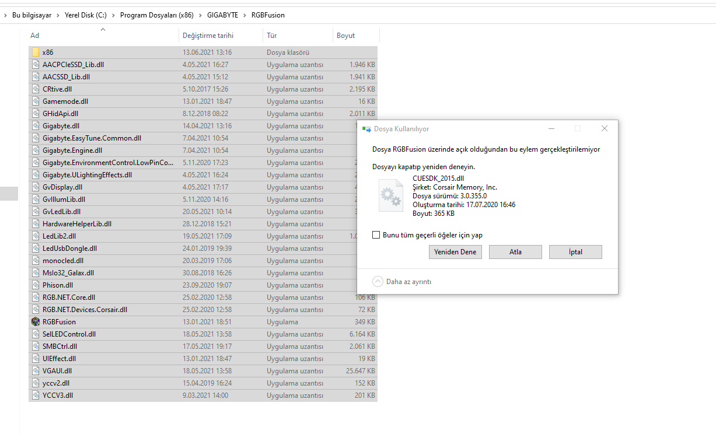Click the VGAUI.dll file icon
This screenshot has height=434, width=716.
point(36,371)
